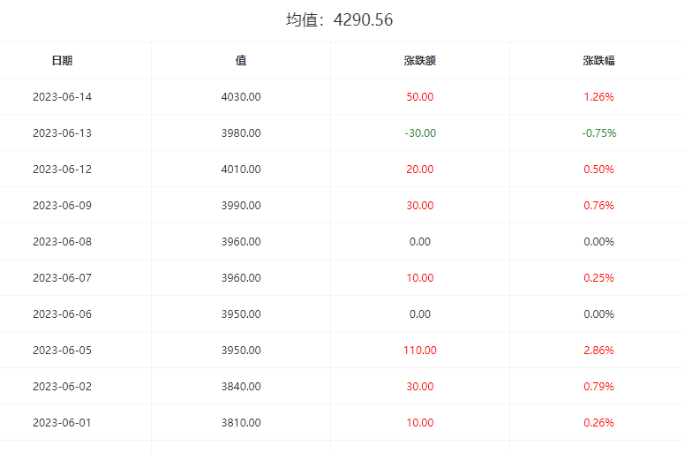Click the 110.00 change amount

(420, 351)
